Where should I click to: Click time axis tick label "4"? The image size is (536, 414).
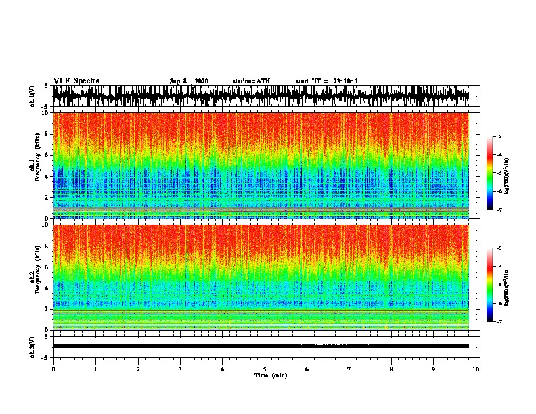click(x=223, y=369)
